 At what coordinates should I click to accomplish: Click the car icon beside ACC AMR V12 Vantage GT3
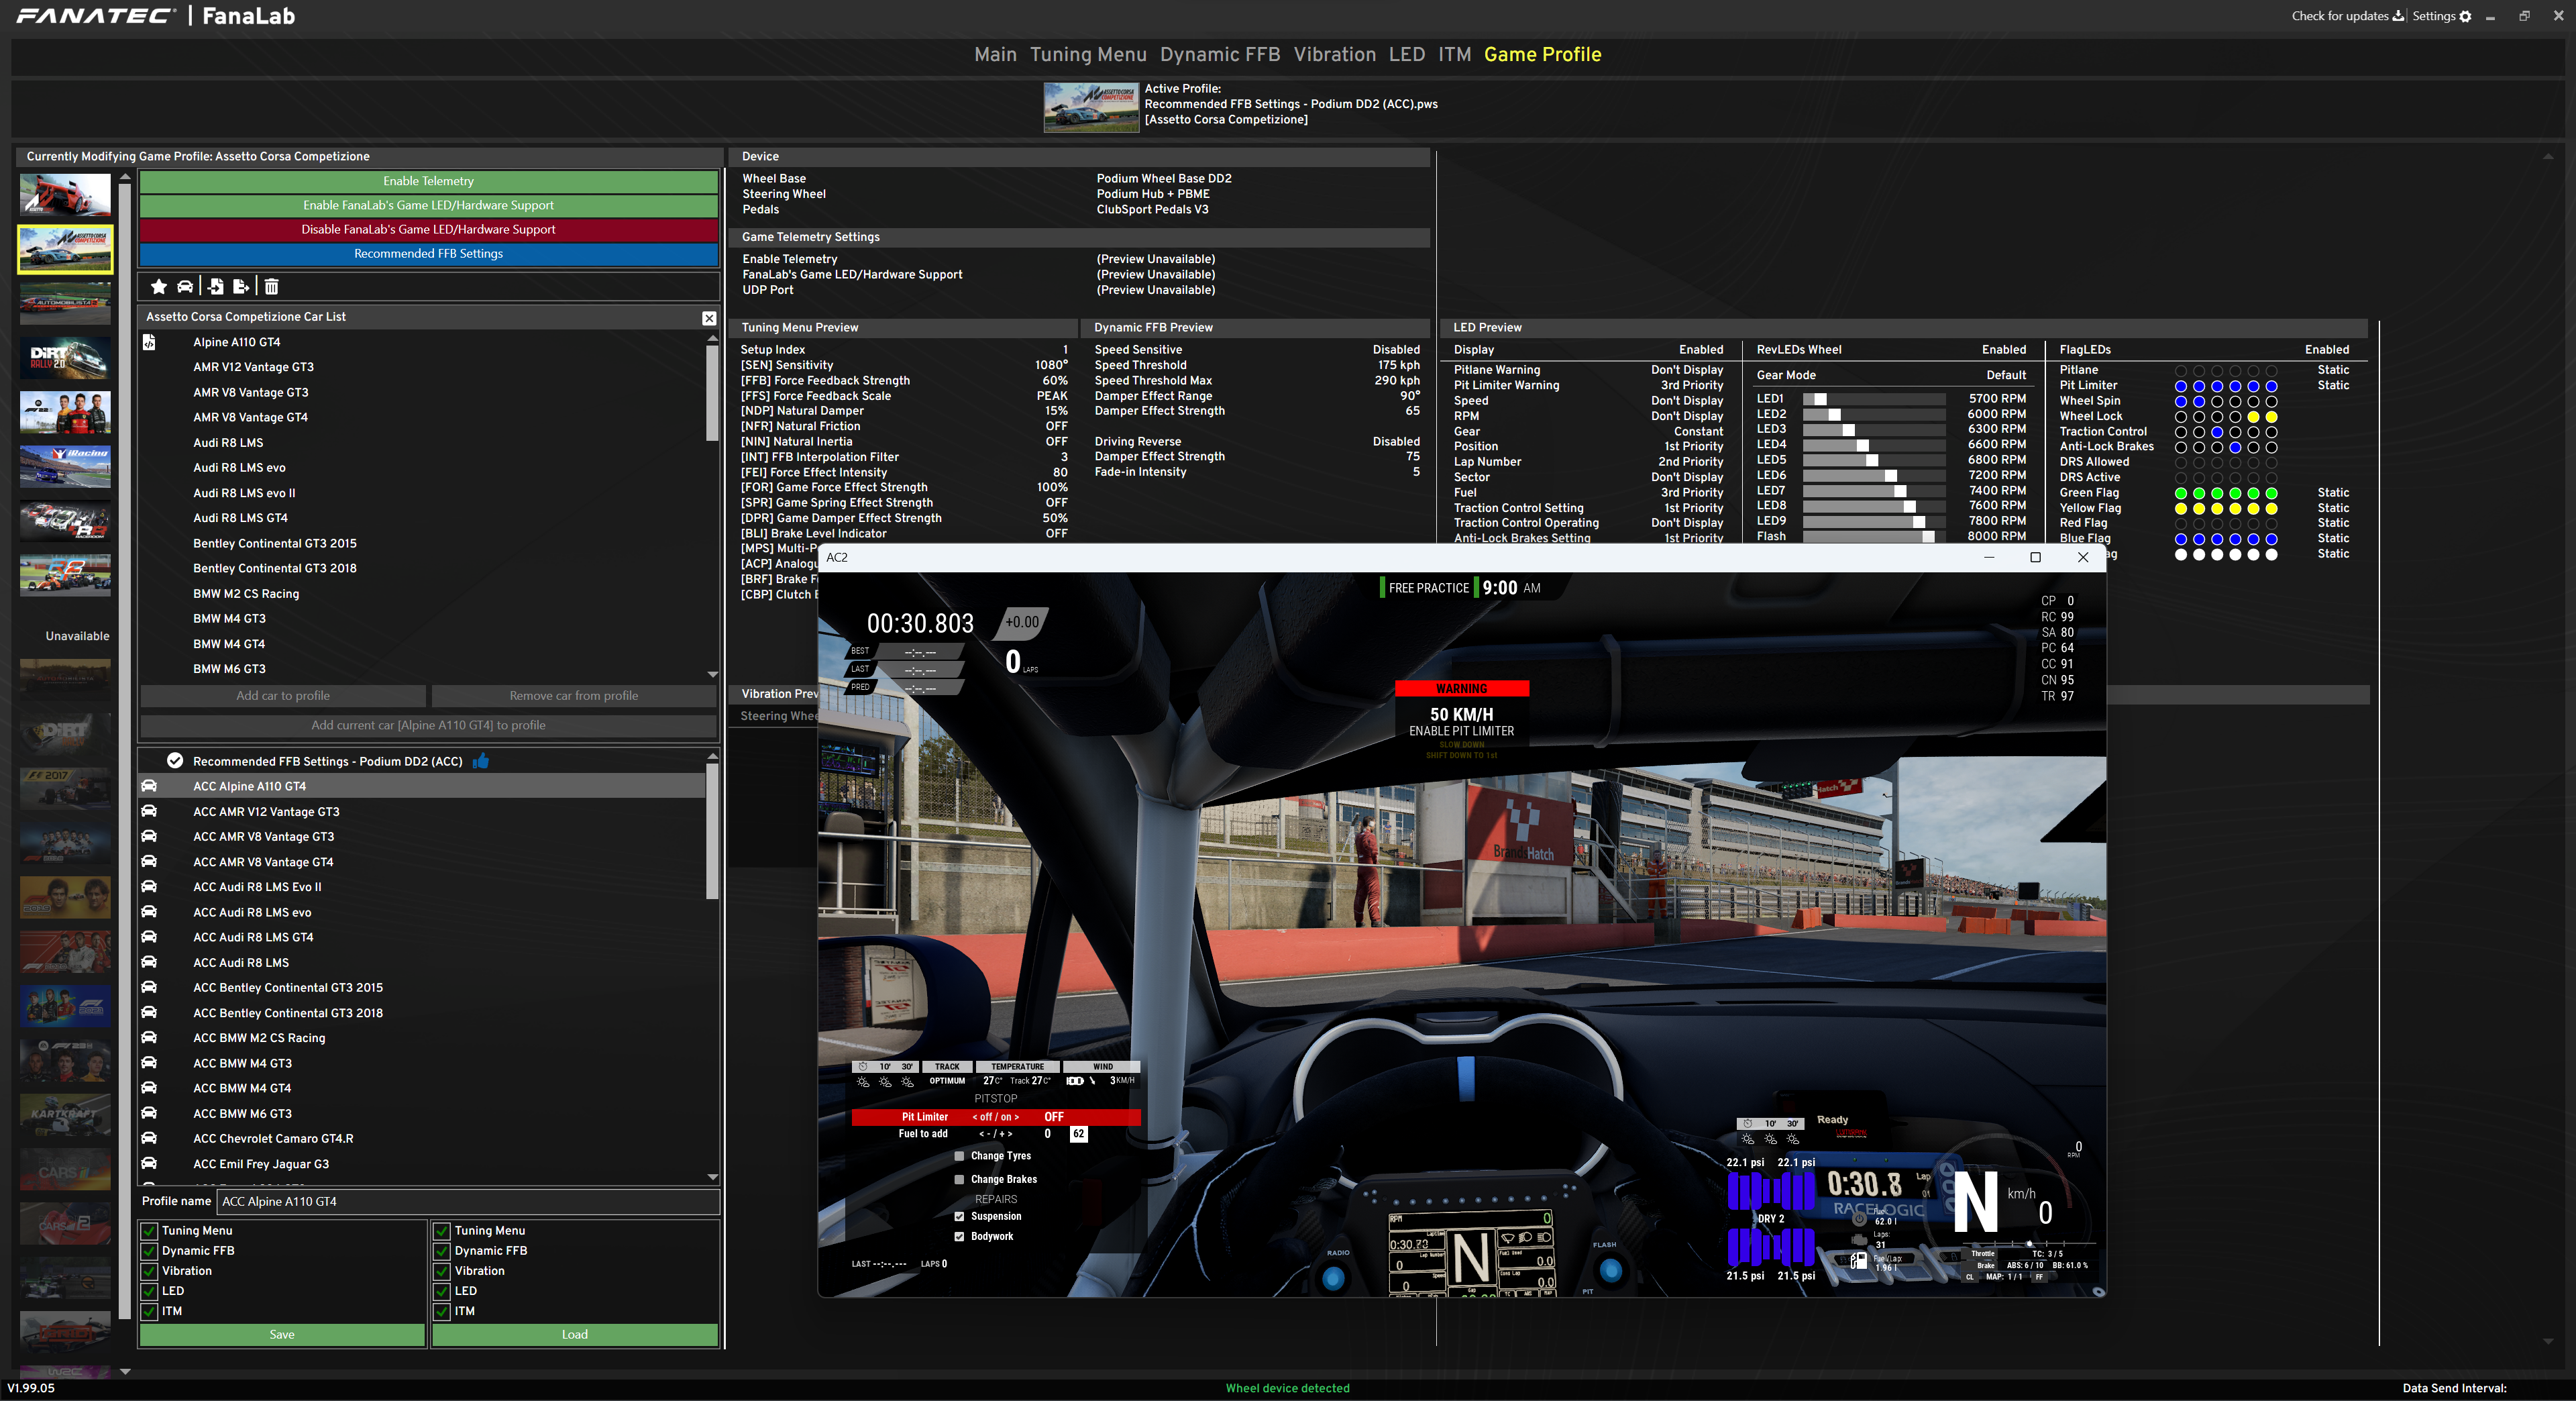pyautogui.click(x=149, y=811)
